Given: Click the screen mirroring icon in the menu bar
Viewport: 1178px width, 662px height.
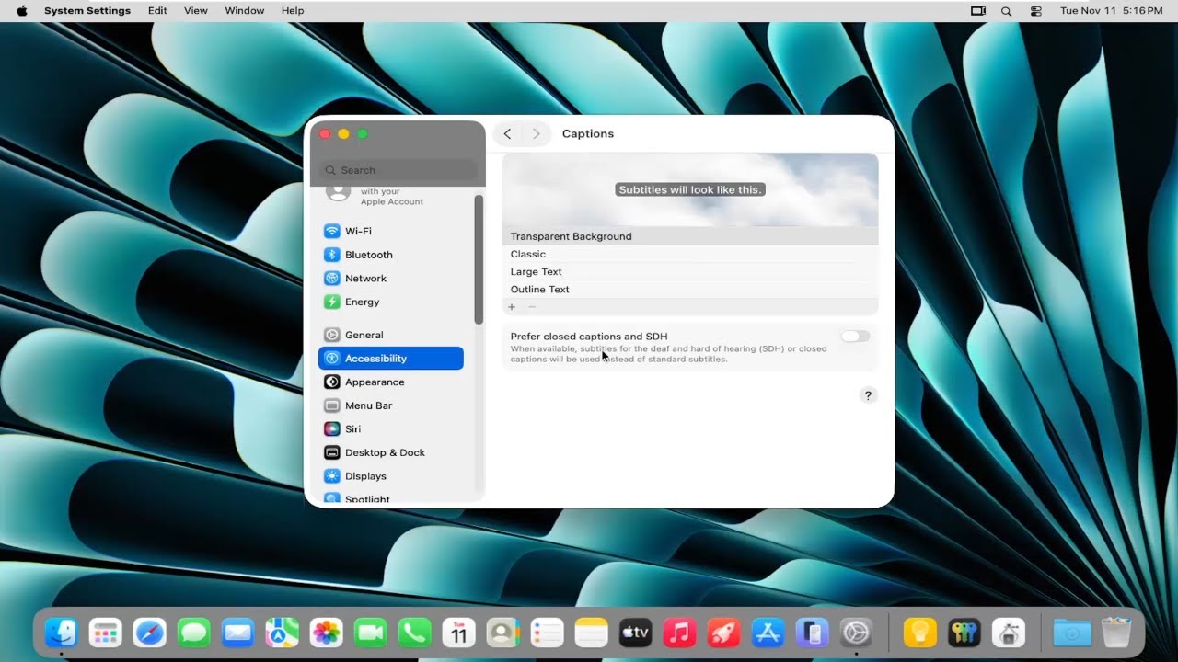Looking at the screenshot, I should (x=977, y=10).
